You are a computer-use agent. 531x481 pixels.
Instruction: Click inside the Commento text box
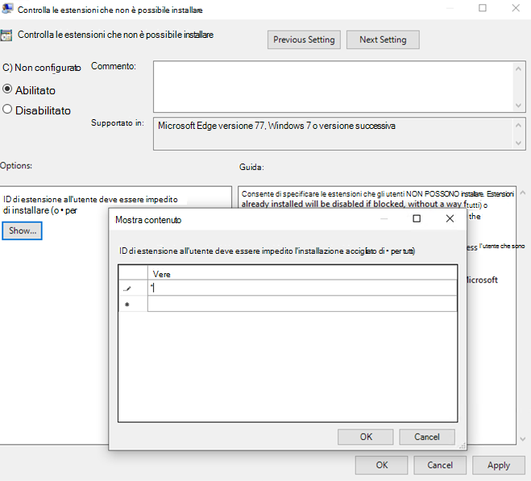[x=334, y=87]
